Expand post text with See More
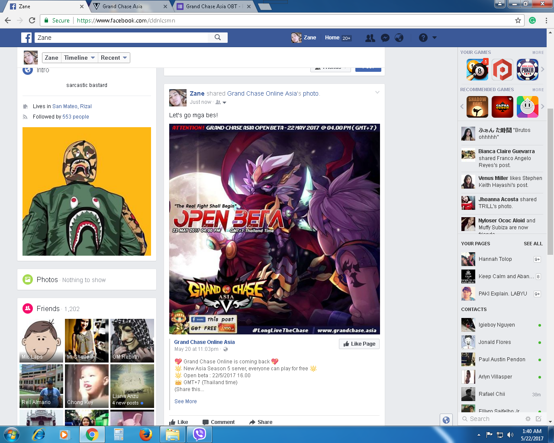 (x=186, y=401)
